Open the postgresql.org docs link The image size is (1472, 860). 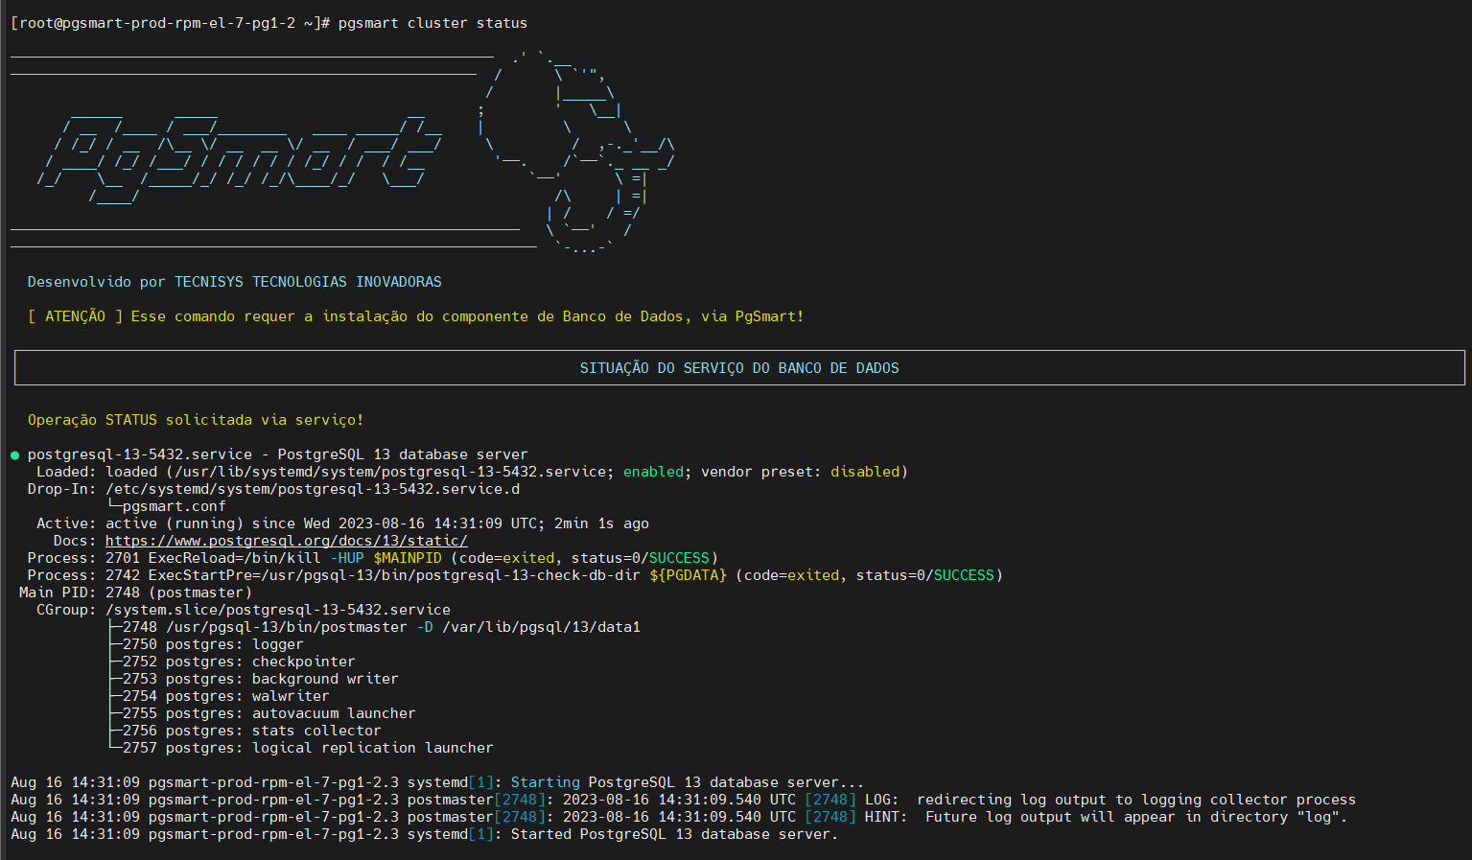click(287, 541)
